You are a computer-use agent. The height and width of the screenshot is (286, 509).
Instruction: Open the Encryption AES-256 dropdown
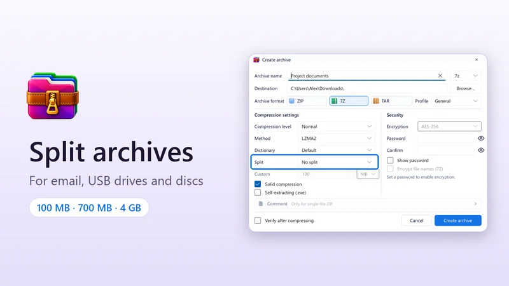coord(449,126)
